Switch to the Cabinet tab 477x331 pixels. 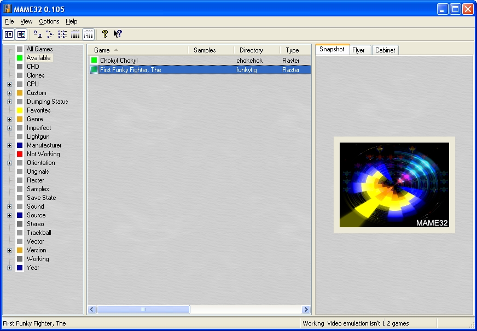pos(385,50)
